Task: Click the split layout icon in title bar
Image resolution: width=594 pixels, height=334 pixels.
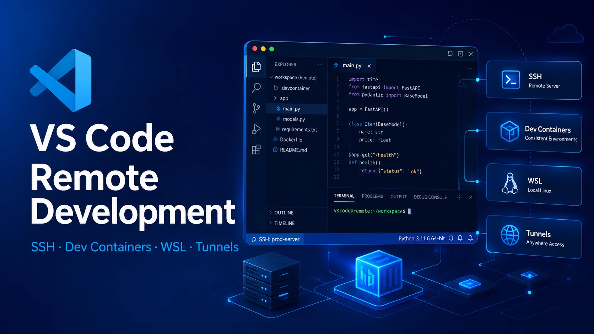Action: pos(460,54)
